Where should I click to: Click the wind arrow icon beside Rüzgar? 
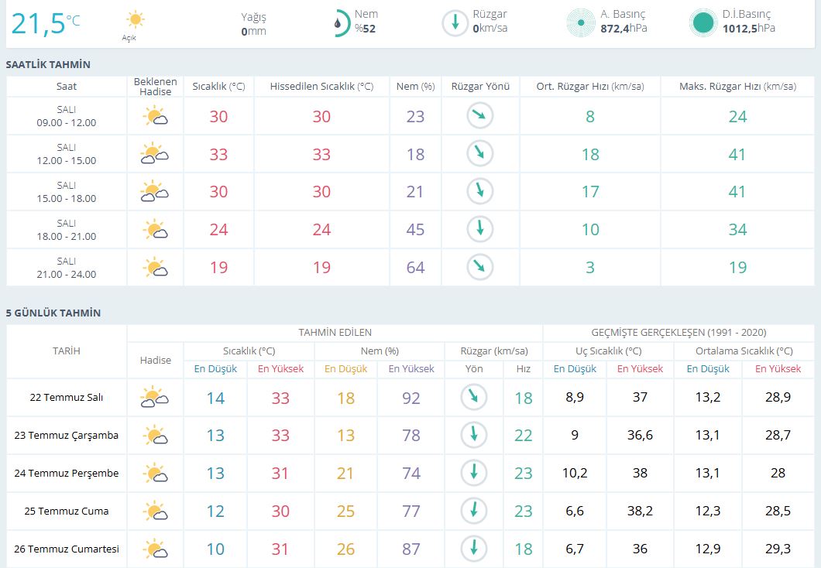pyautogui.click(x=455, y=22)
